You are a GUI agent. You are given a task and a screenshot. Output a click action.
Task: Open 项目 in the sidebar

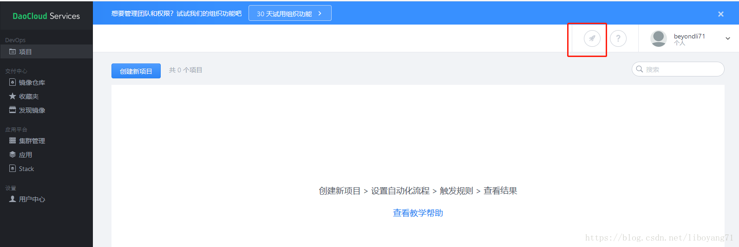(46, 51)
